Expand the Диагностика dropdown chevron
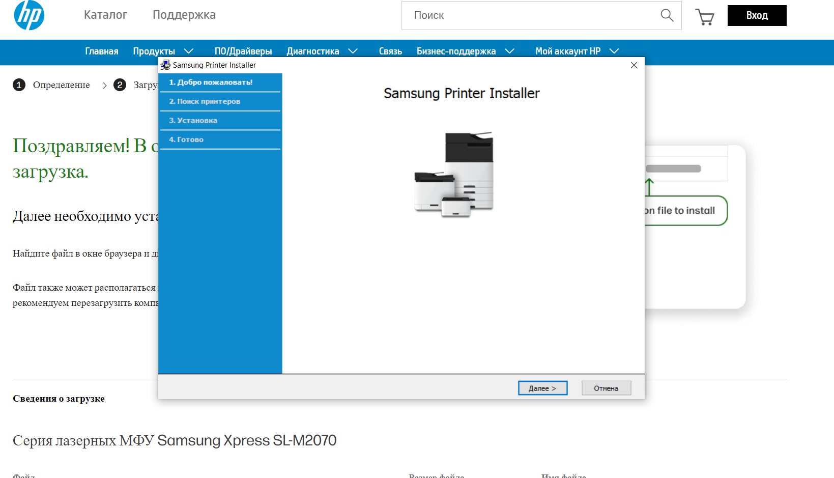Viewport: 834px width, 478px height. pyautogui.click(x=353, y=51)
